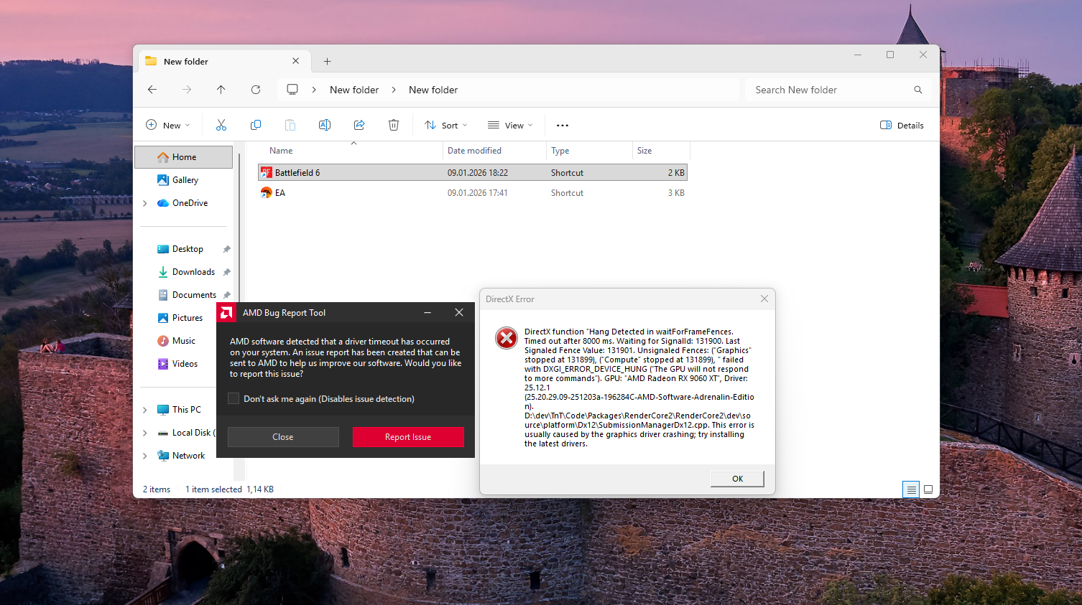Toggle the Details pane

(x=902, y=125)
